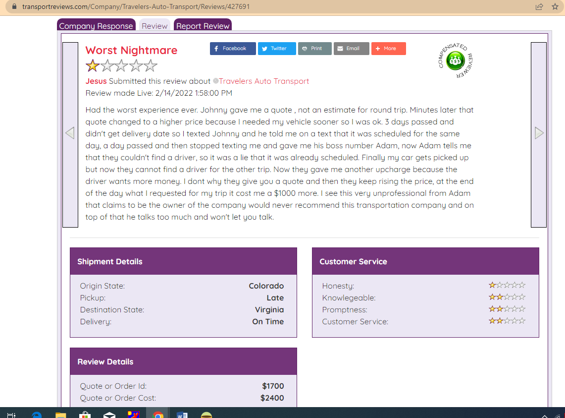Click Destination State value Virginia
565x418 pixels.
[269, 310]
